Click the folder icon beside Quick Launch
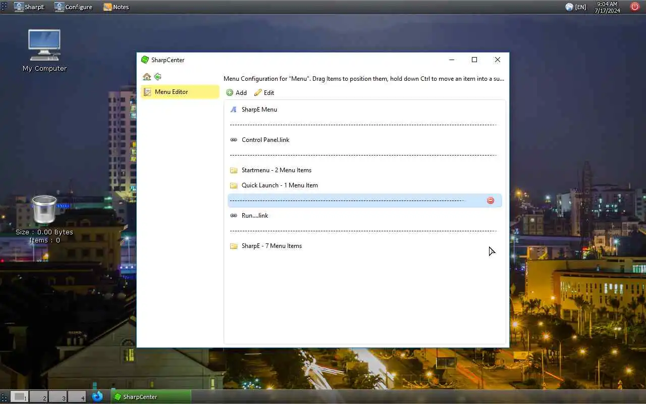 (x=234, y=185)
